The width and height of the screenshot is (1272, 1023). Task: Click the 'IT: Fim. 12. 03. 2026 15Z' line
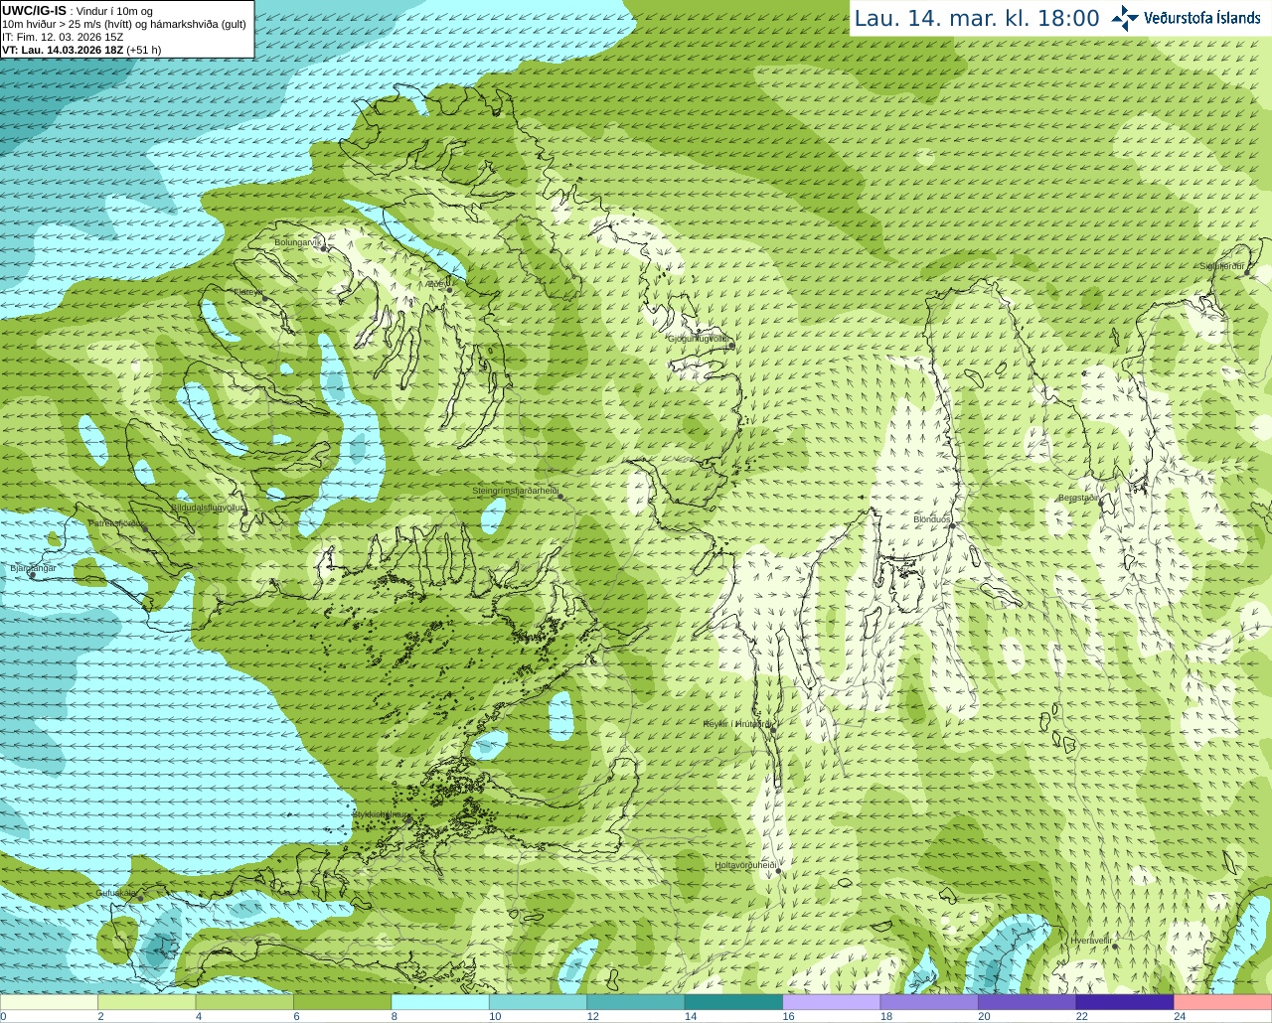pyautogui.click(x=63, y=37)
